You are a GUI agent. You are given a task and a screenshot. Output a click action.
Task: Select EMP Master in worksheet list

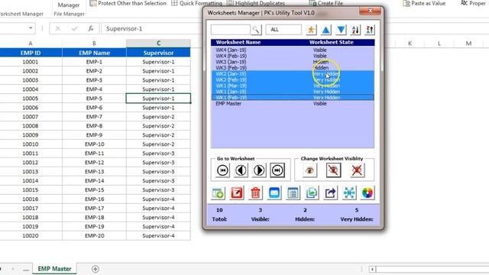(x=292, y=104)
